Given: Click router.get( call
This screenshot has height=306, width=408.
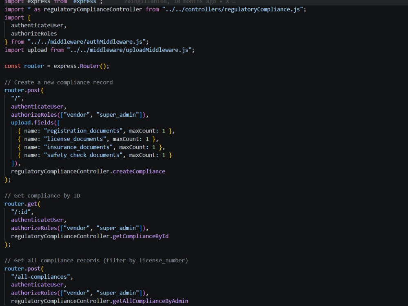Looking at the screenshot, I should point(21,204).
